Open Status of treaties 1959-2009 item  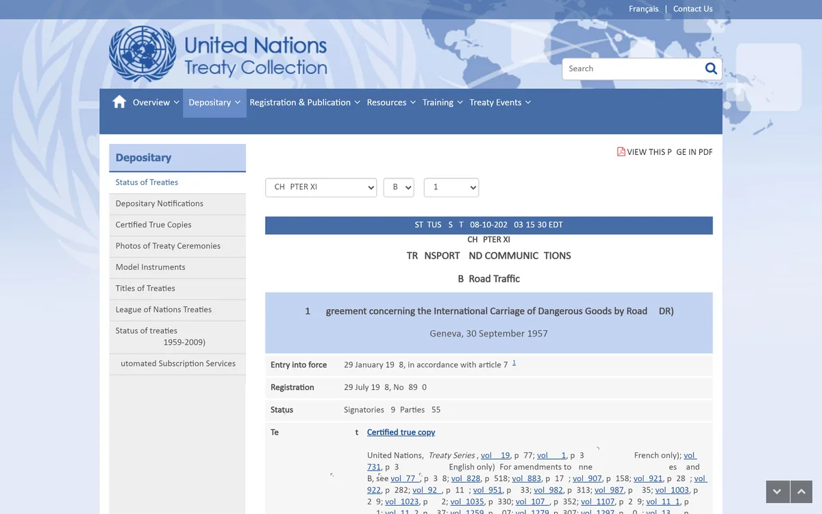point(177,337)
